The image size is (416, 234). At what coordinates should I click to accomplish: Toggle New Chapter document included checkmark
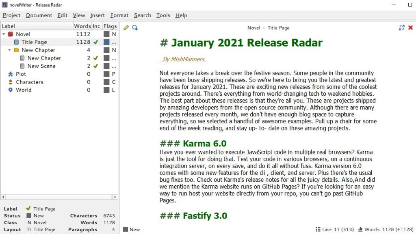95,58
